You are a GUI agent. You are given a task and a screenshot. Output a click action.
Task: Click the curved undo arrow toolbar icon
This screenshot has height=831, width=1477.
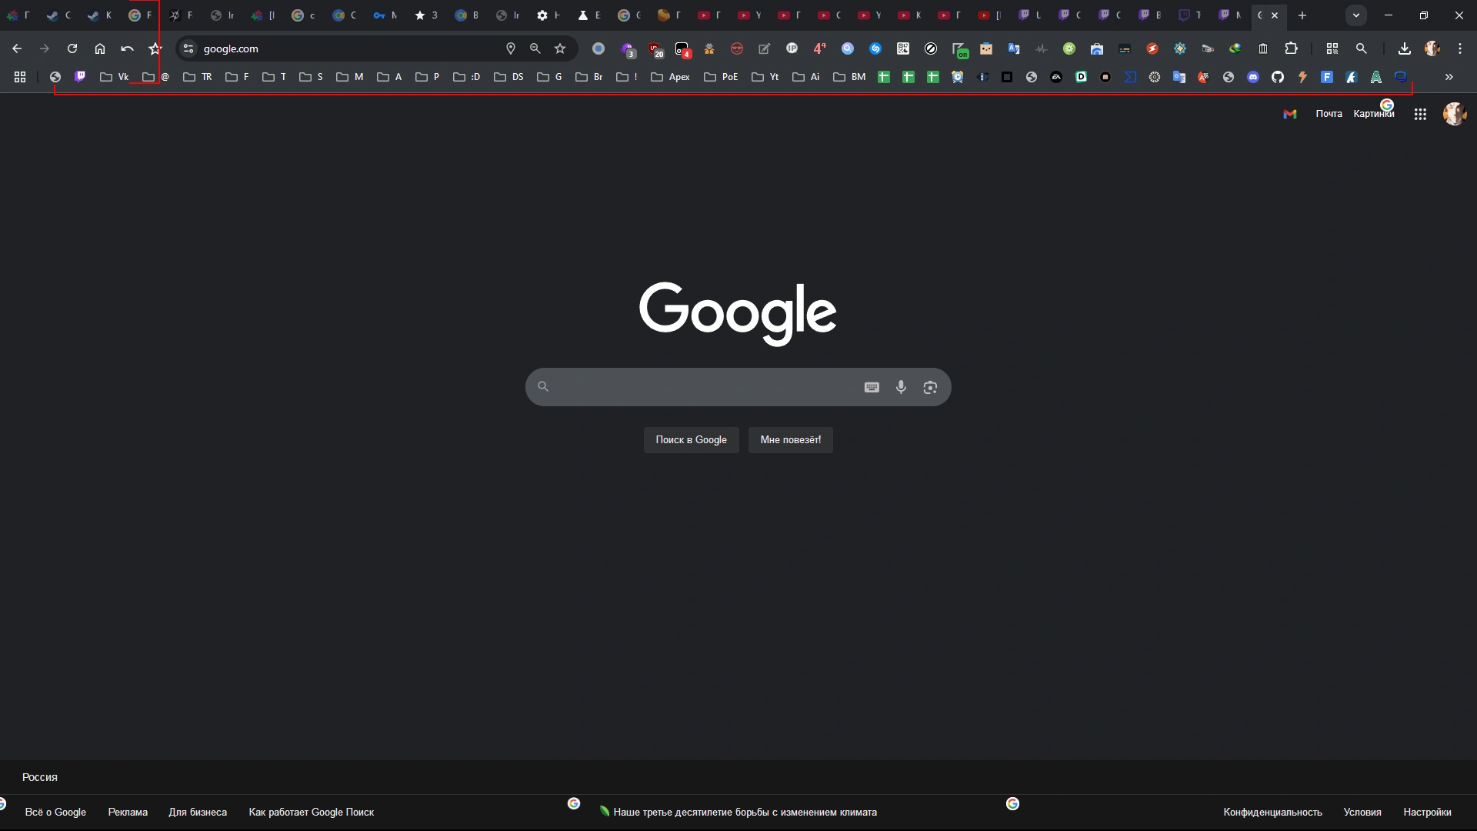(128, 48)
